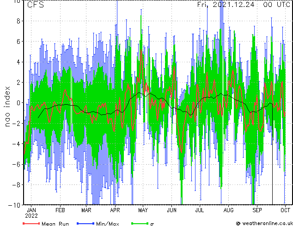This screenshot has width=293, height=226.
Task: Click the MAY month label
Action: pyautogui.click(x=143, y=210)
